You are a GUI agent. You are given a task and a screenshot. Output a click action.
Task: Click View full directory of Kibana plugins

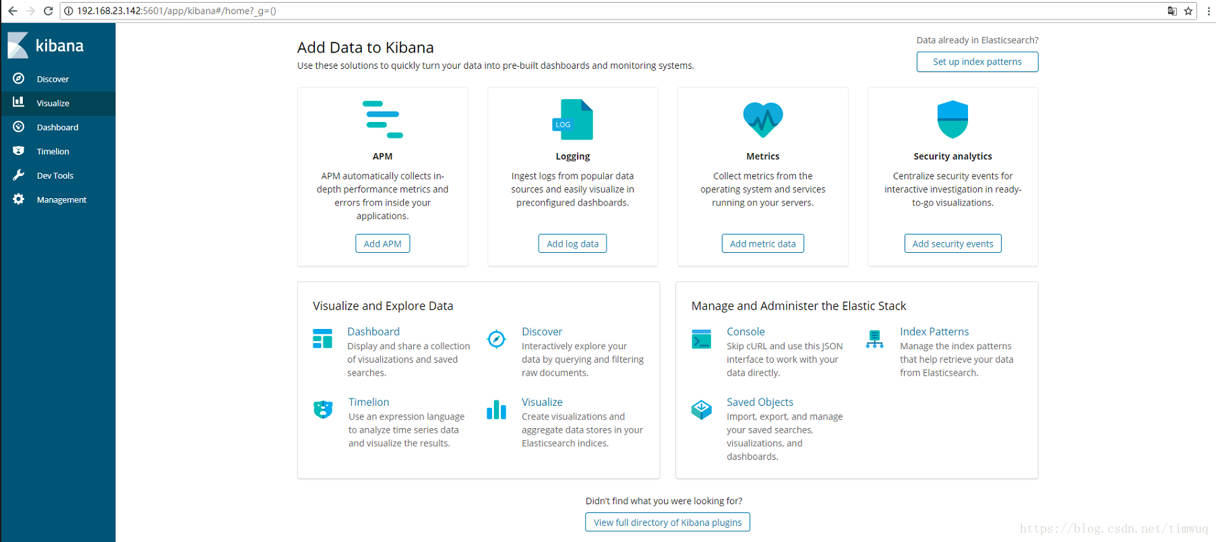667,522
